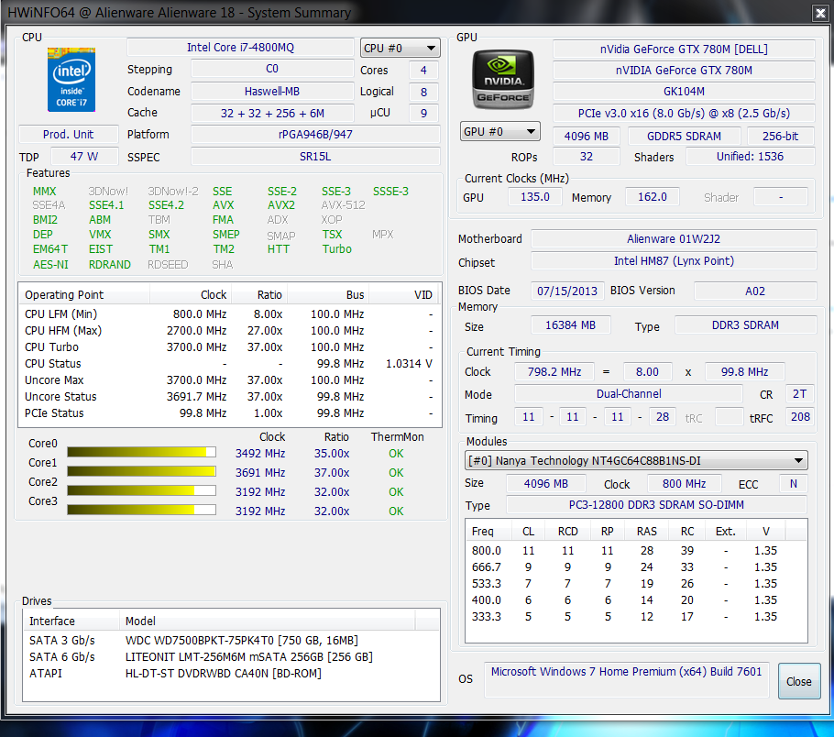Image resolution: width=834 pixels, height=737 pixels.
Task: Click the Interface column header in Drives
Action: click(71, 621)
